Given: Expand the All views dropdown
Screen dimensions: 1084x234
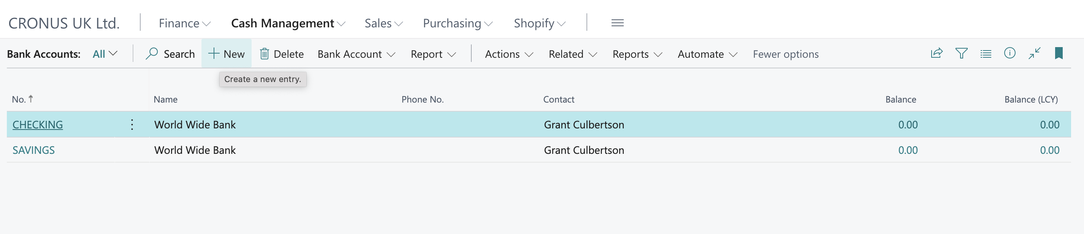Looking at the screenshot, I should [105, 54].
